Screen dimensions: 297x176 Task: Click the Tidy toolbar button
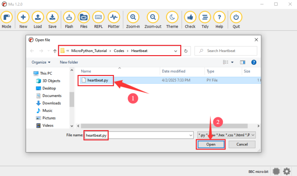tap(205, 20)
